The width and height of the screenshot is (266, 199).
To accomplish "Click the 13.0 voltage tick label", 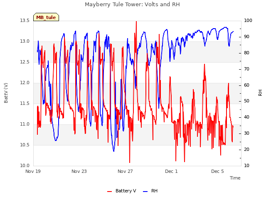I will click(x=25, y=41).
